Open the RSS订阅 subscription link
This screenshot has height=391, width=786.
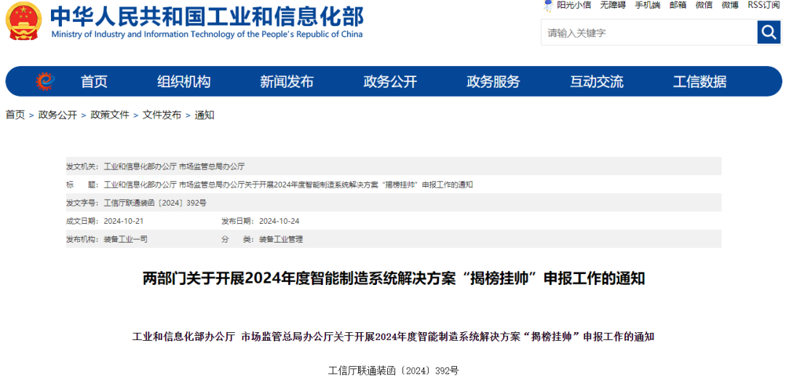(x=763, y=5)
